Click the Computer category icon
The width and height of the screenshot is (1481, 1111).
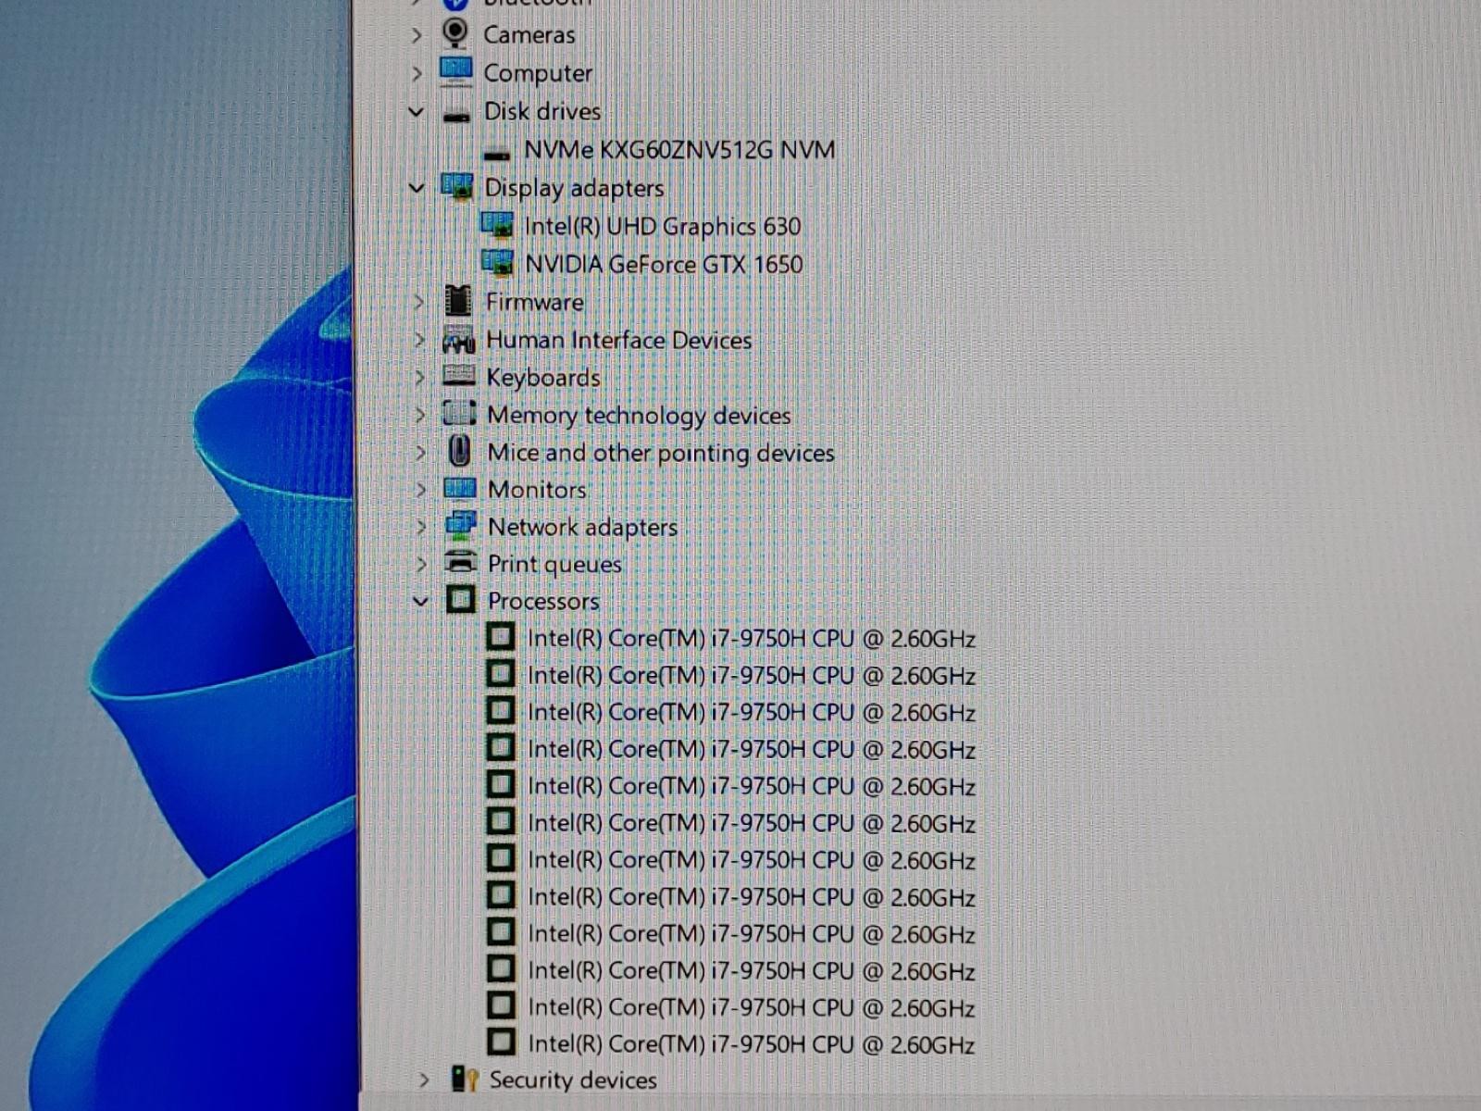click(x=455, y=71)
